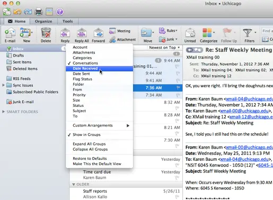The height and width of the screenshot is (200, 273).
Task: Click the previous conversation arrow in the reading pane
Action: pos(190,50)
